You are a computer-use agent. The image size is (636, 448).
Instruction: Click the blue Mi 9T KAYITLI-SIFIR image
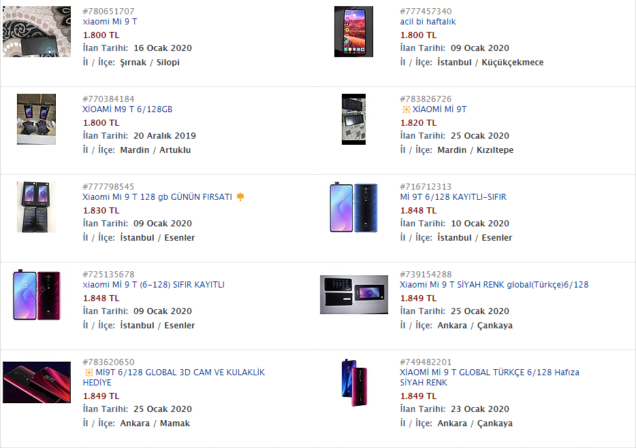353,207
